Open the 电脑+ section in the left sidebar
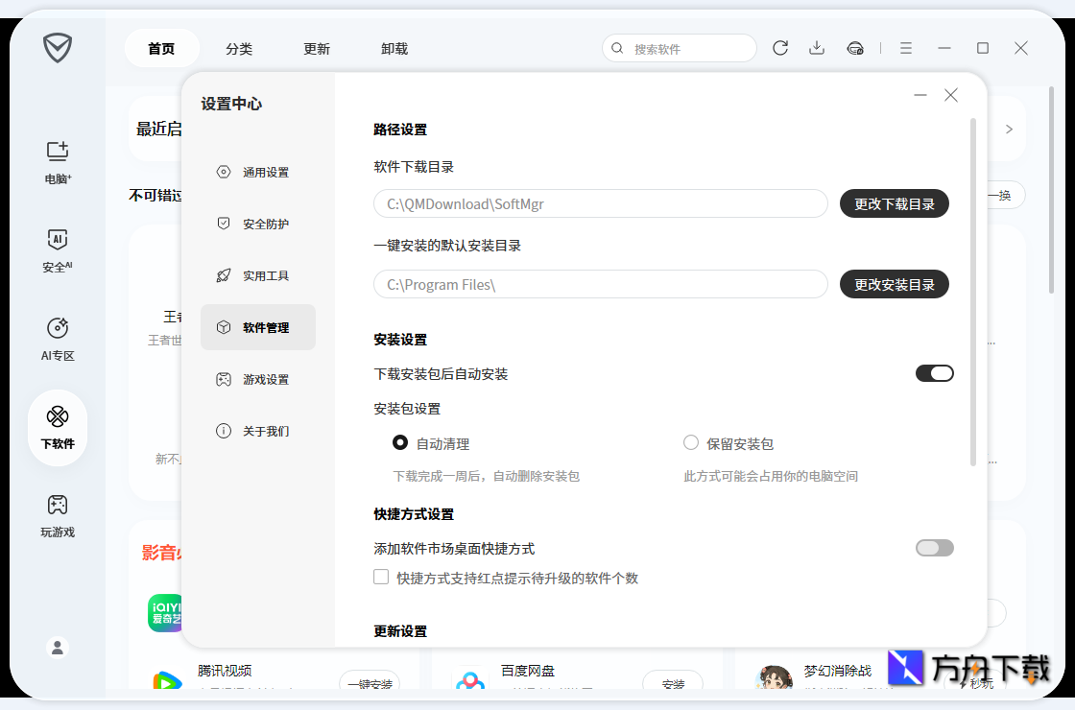 (57, 159)
